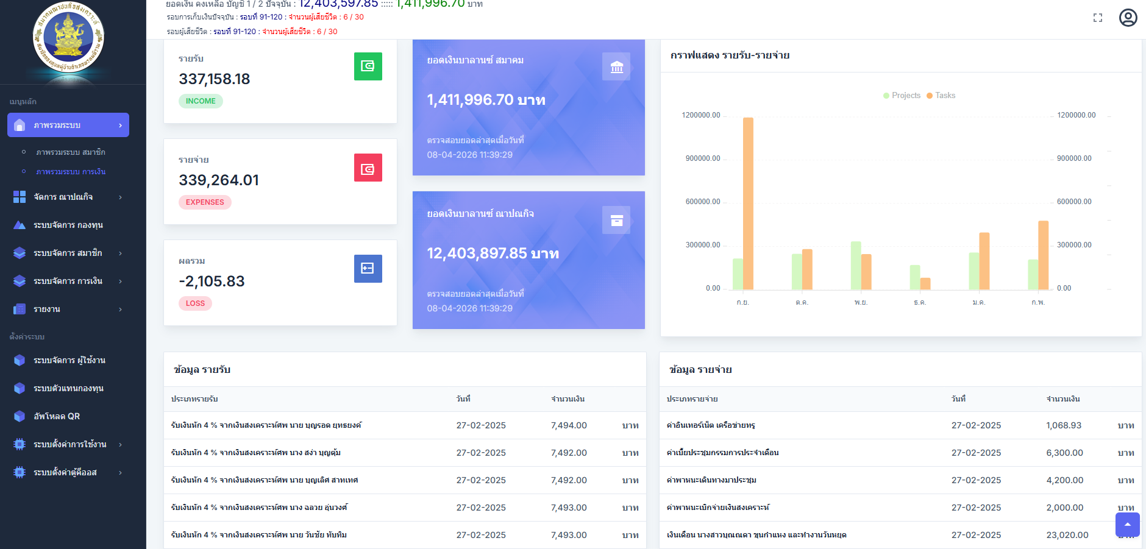The width and height of the screenshot is (1146, 549).
Task: Open ภาพรวมระบบ สมาชิก submenu item
Action: pos(71,152)
